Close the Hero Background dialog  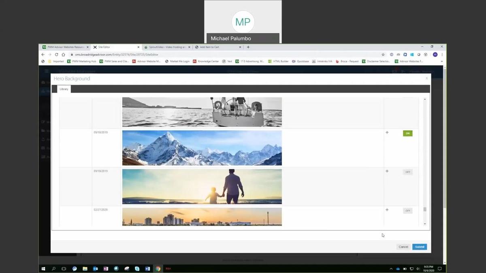pyautogui.click(x=426, y=78)
